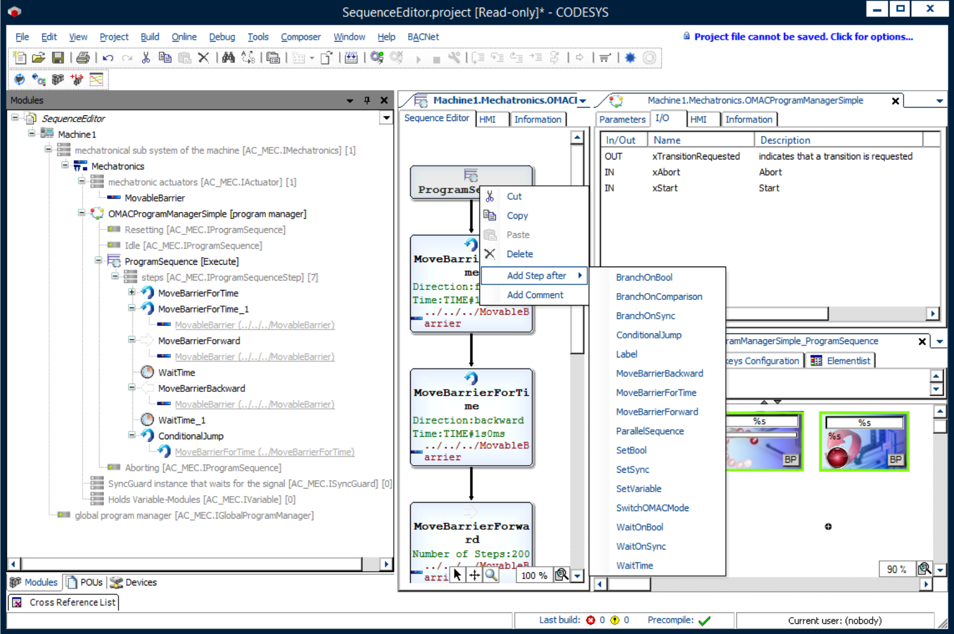Click the Save toolbar icon

pyautogui.click(x=58, y=57)
